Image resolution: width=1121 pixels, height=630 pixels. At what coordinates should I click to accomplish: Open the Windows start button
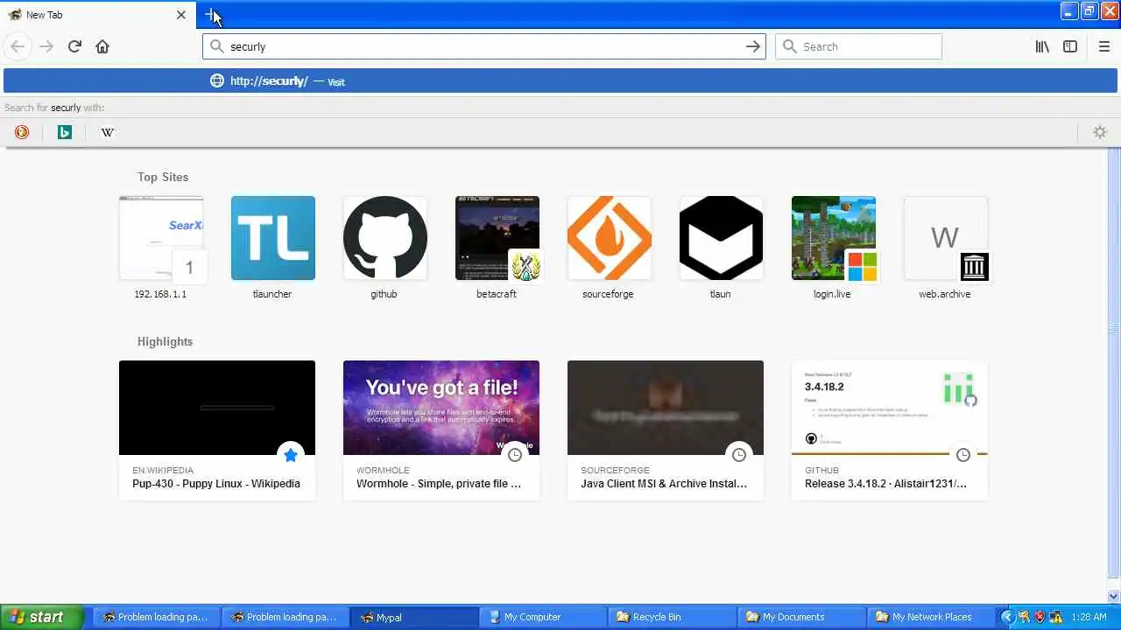tap(42, 617)
